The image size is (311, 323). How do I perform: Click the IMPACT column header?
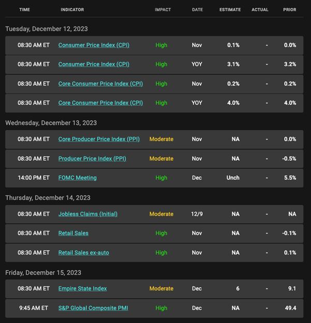pyautogui.click(x=163, y=10)
